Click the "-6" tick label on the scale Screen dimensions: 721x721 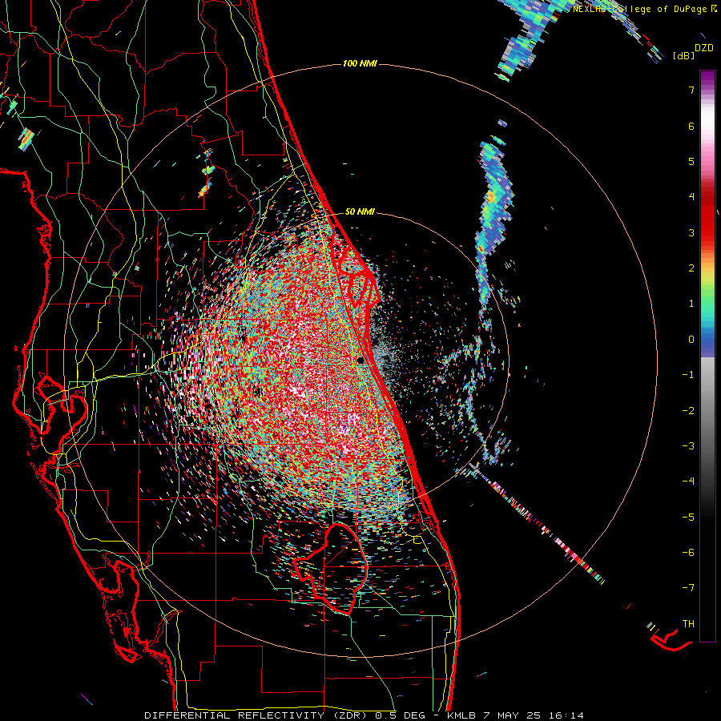coord(688,553)
